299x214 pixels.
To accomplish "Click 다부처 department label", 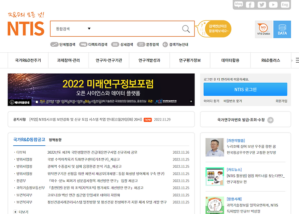I will tap(21, 153).
